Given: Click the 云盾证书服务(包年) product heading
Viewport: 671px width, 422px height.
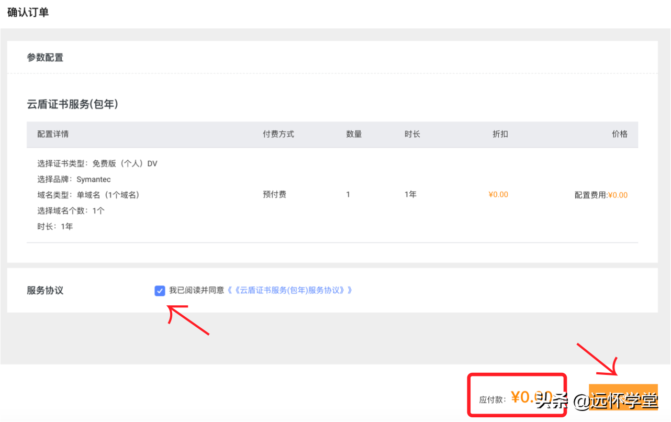Looking at the screenshot, I should [72, 105].
